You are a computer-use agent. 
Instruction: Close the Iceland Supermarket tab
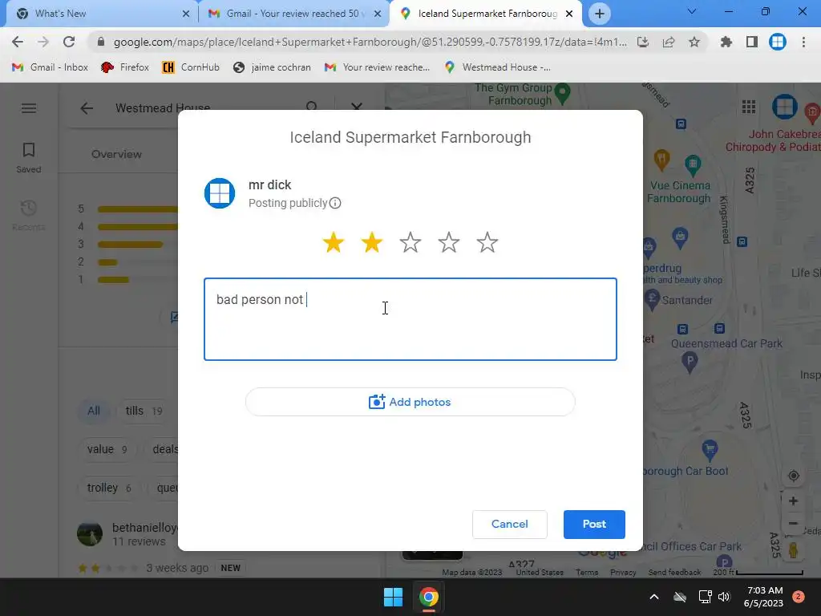[569, 14]
